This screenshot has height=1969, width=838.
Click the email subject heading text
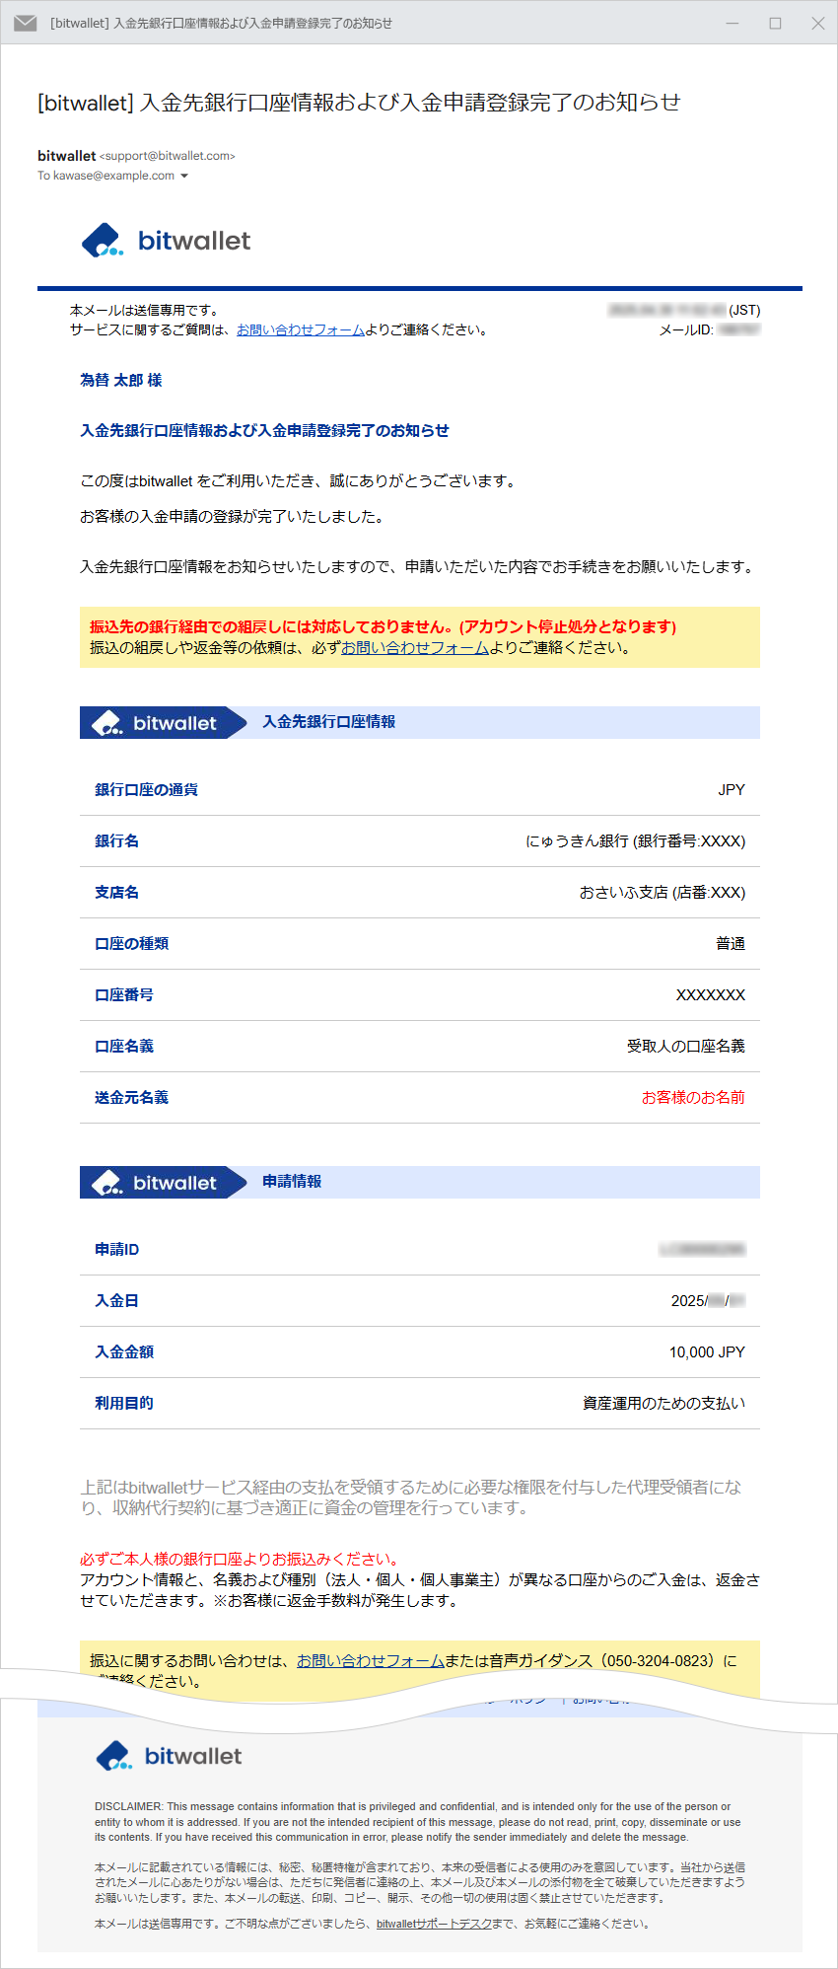coord(359,102)
